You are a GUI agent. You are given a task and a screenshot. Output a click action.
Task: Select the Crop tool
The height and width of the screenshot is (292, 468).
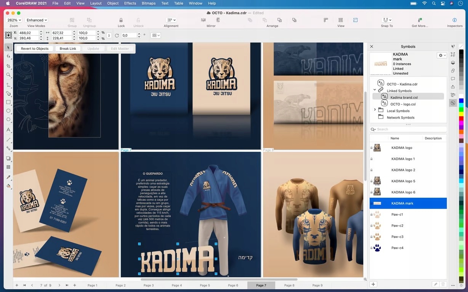(8, 66)
